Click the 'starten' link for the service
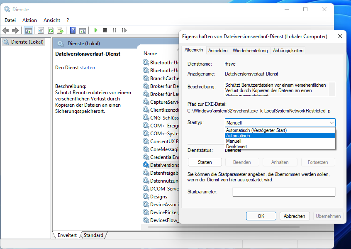This screenshot has height=249, width=351. (88, 68)
